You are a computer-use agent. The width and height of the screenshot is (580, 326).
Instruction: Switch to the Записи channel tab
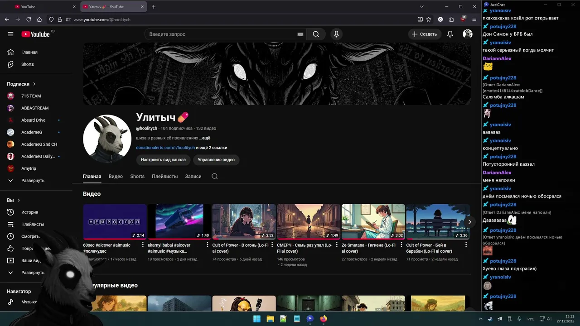coord(193,177)
